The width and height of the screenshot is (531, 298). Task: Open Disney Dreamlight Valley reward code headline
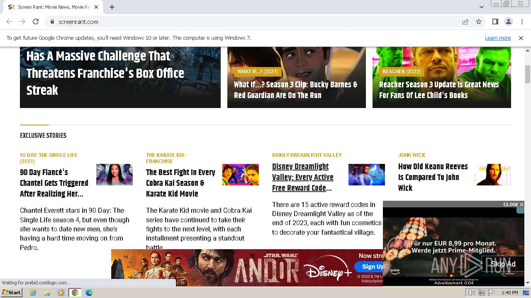[303, 177]
